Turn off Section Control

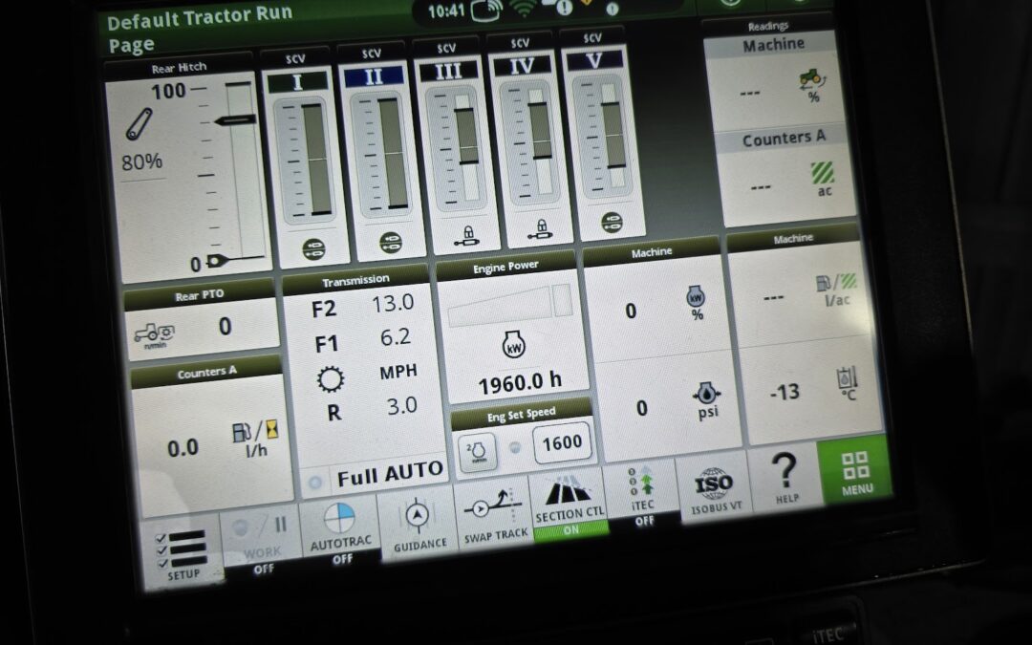570,505
